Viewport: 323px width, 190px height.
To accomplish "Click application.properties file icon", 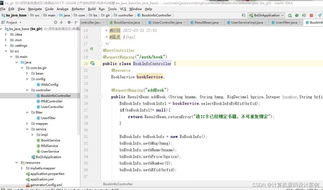I will tap(28, 174).
